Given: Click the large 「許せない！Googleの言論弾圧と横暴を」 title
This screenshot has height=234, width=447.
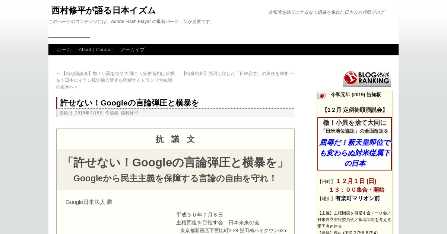Looking at the screenshot, I should tap(175, 162).
